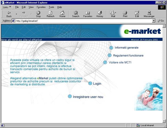Open the Mail button dropdown
Screen dimensions: 167x128
[116, 13]
